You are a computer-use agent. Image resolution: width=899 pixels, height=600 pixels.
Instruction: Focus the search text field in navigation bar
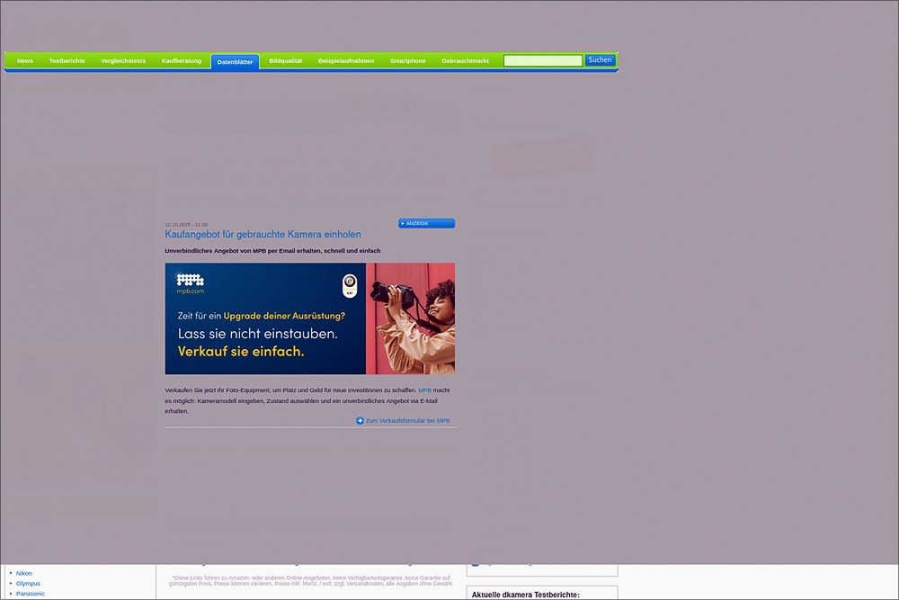click(543, 60)
